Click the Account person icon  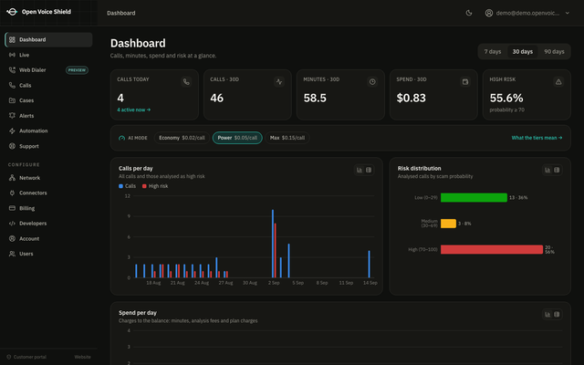pos(12,238)
